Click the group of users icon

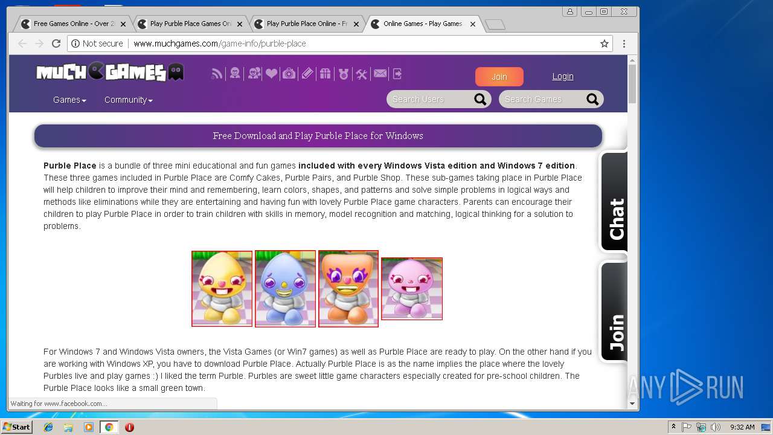254,74
